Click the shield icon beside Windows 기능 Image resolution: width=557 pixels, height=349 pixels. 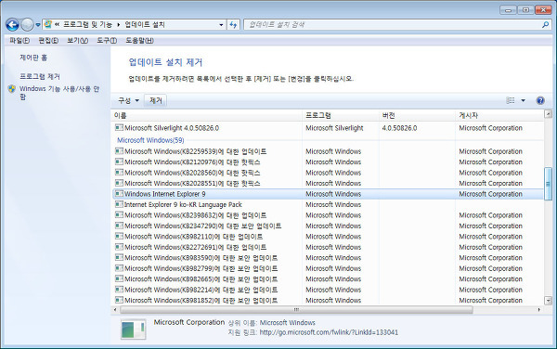[12, 89]
